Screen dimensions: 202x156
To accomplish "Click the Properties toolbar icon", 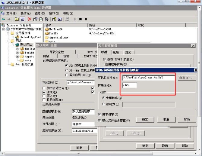I will pyautogui.click(x=35, y=19).
